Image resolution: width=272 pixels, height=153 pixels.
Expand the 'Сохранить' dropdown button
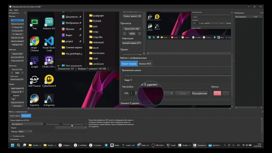point(22,92)
